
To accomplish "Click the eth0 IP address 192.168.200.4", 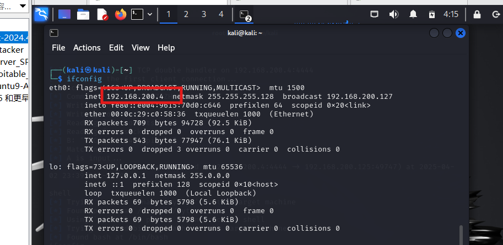I will click(x=135, y=97).
